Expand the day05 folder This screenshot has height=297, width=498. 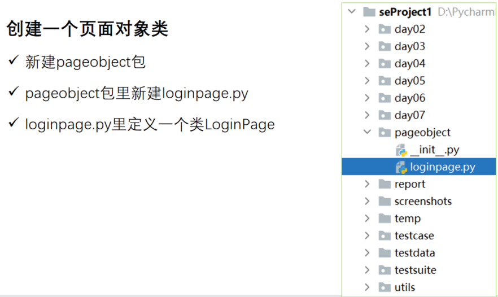[368, 81]
